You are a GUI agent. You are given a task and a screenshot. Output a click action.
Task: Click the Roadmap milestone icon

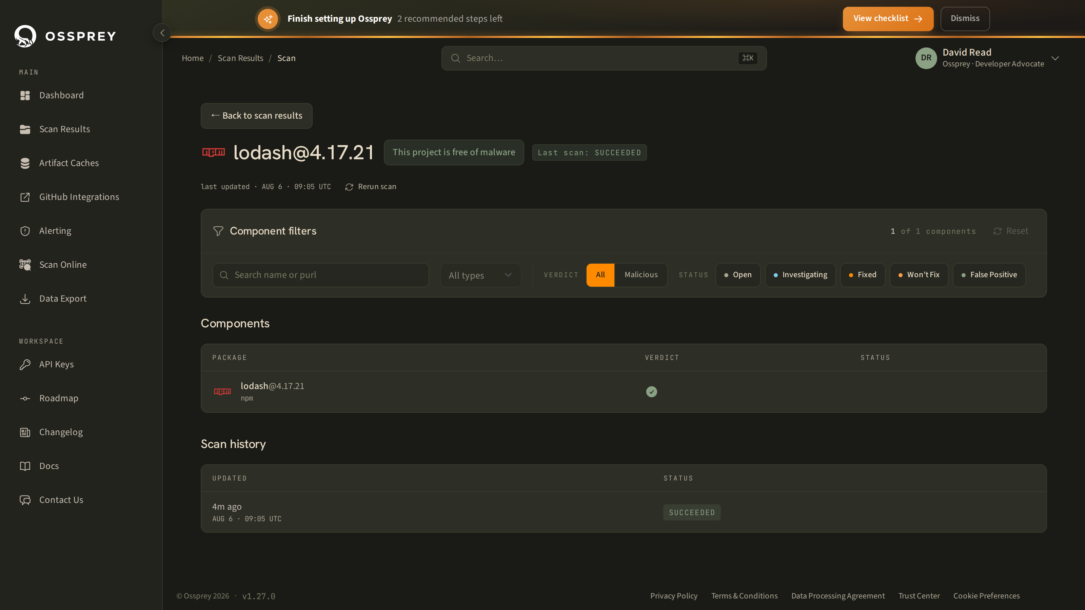click(25, 398)
